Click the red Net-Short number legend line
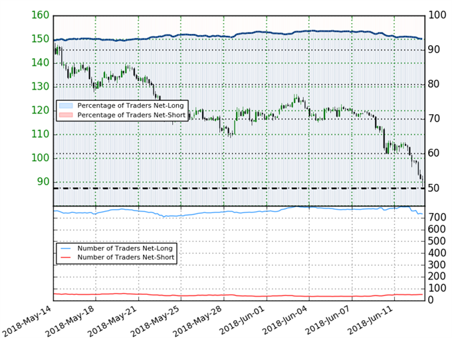The height and width of the screenshot is (338, 452). pyautogui.click(x=66, y=257)
